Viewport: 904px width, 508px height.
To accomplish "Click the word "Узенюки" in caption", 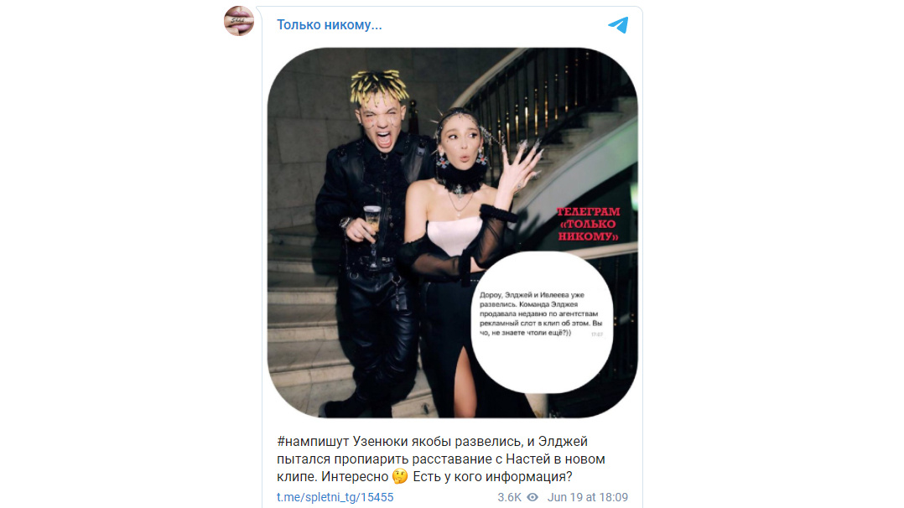I will [x=380, y=442].
